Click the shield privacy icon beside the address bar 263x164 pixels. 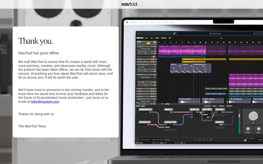(175, 34)
